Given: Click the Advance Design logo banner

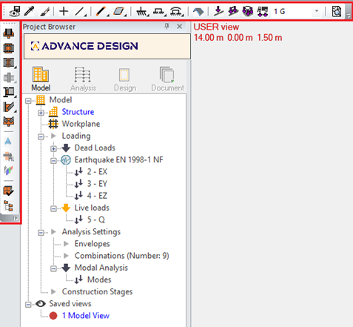Looking at the screenshot, I should click(107, 46).
